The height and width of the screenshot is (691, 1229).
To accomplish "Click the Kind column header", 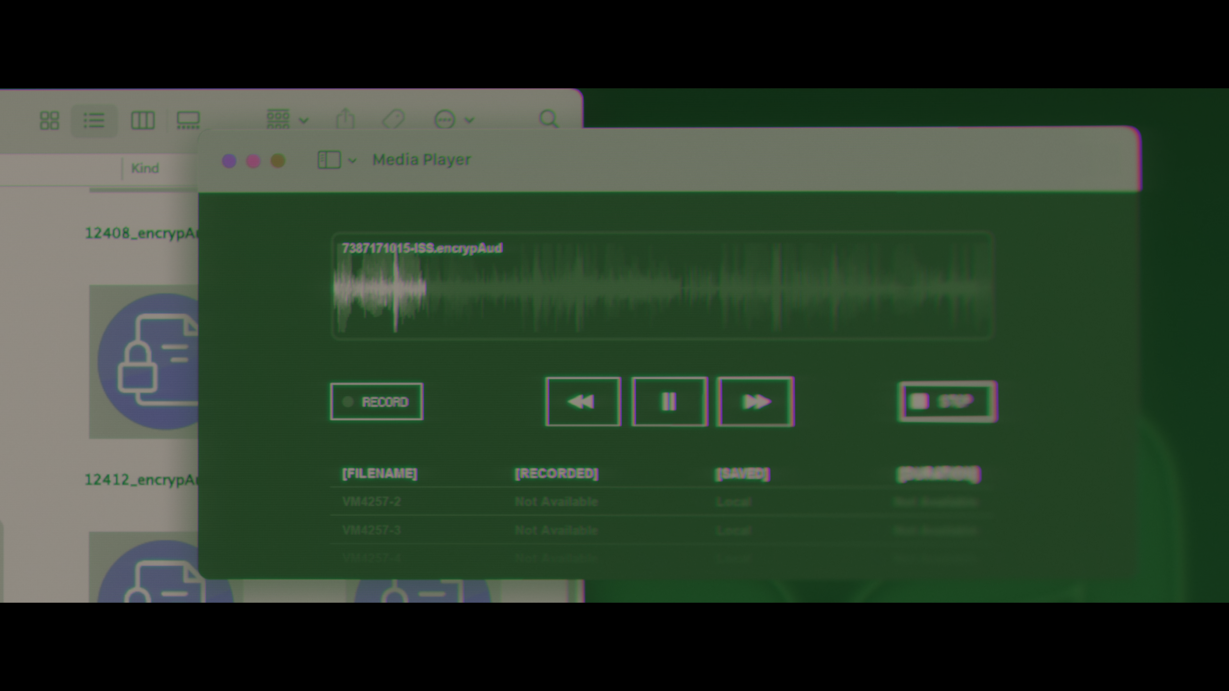I will tap(145, 168).
